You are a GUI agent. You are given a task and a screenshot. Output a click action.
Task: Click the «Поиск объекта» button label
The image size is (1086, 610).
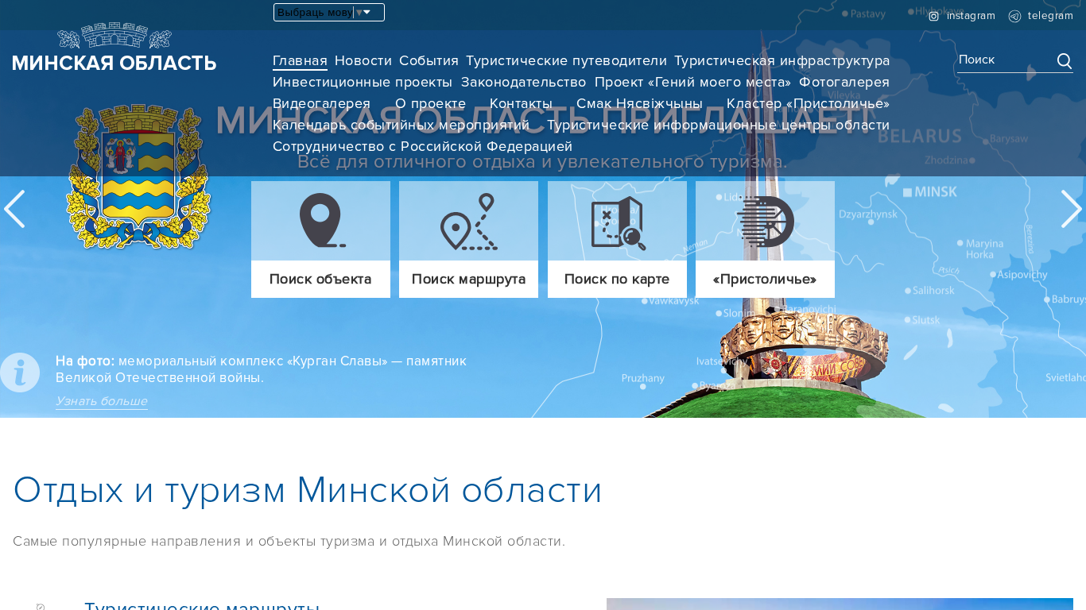pyautogui.click(x=320, y=280)
